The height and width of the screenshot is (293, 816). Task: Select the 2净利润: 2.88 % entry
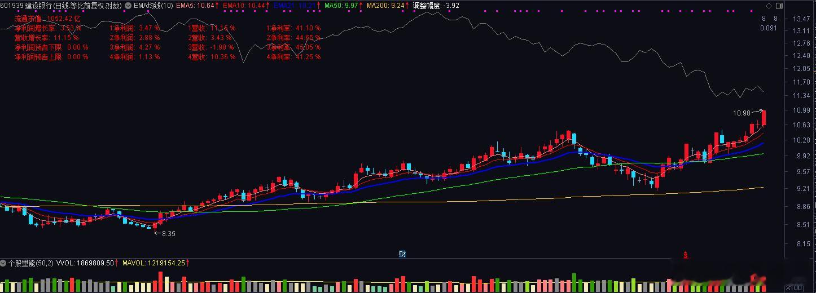(x=134, y=38)
